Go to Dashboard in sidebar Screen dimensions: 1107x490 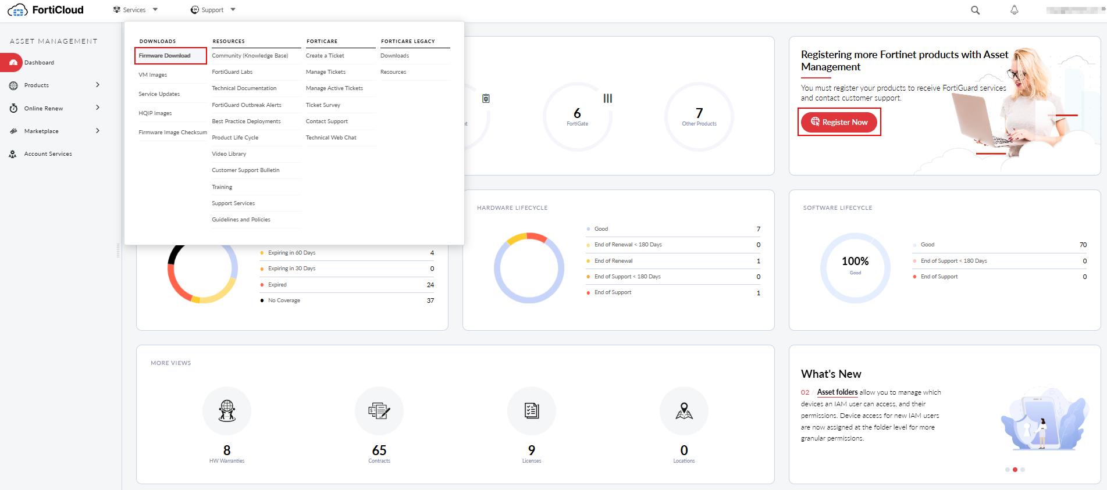tap(39, 63)
